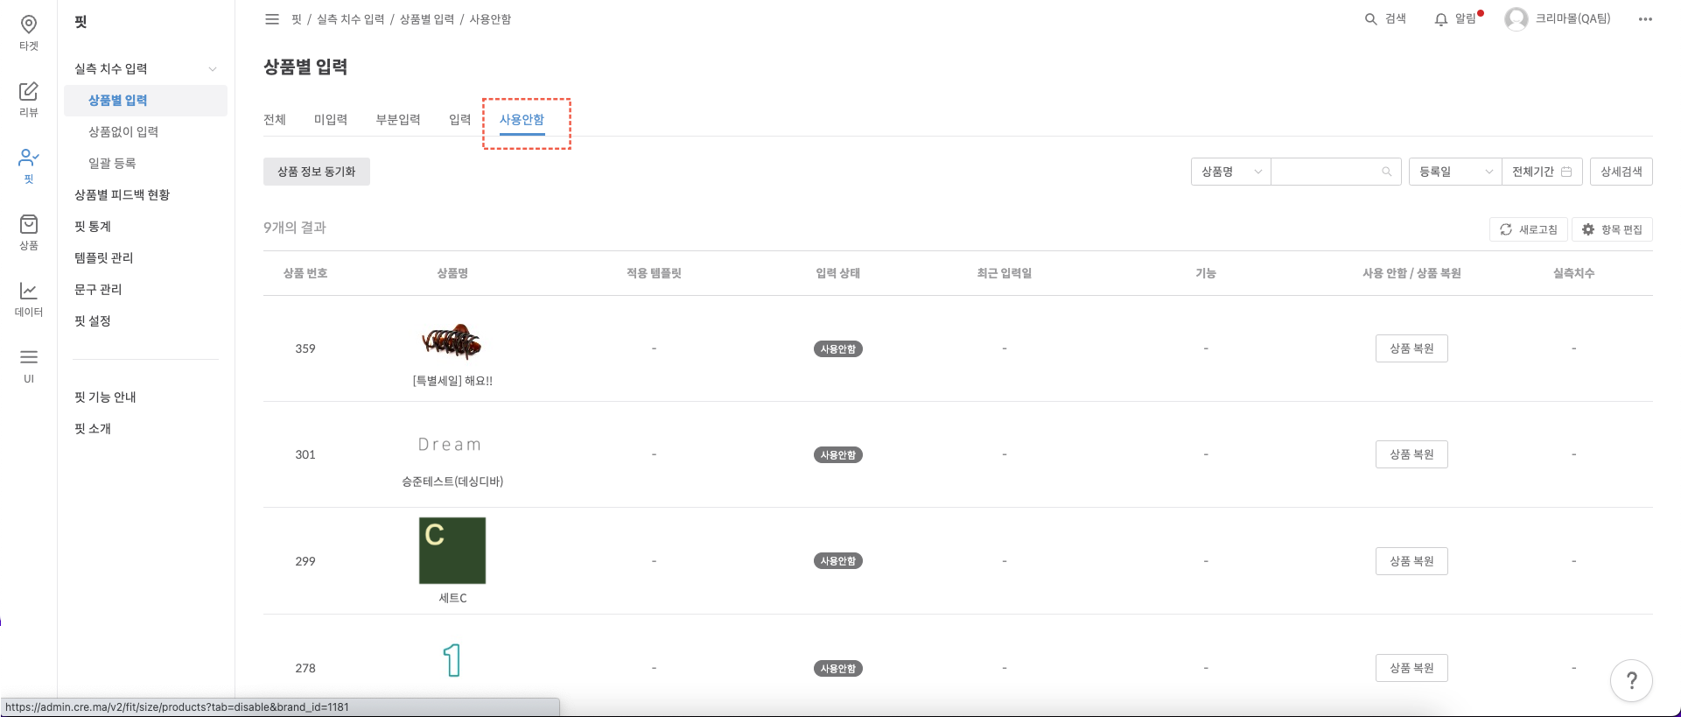Open the three-dot more options menu
The width and height of the screenshot is (1681, 717).
pos(1645,19)
